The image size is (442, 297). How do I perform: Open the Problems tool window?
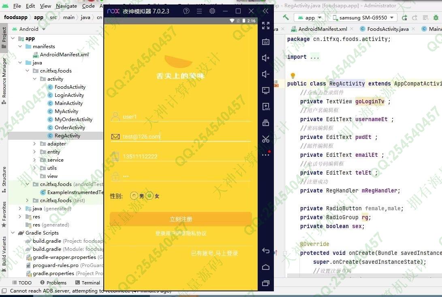[53, 282]
